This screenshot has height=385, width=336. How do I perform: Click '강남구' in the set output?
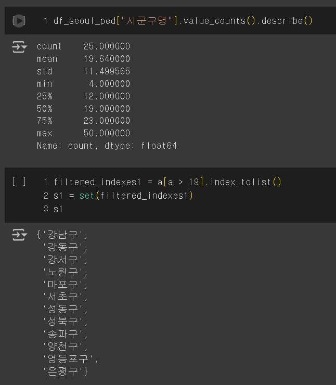click(62, 235)
